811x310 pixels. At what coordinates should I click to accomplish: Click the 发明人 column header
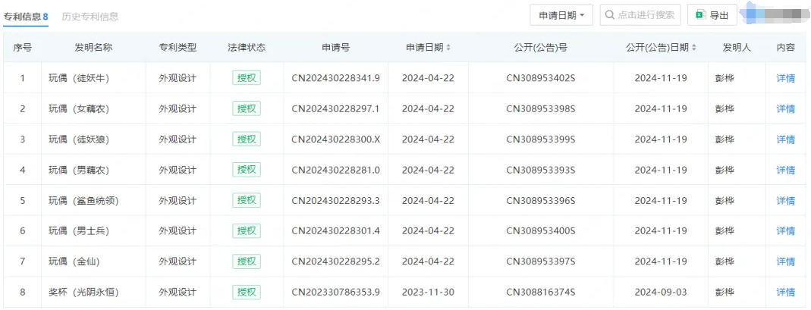pyautogui.click(x=737, y=48)
